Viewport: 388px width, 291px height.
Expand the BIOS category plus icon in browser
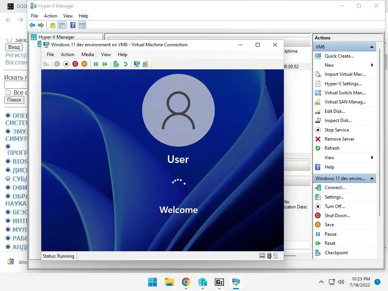(8, 161)
